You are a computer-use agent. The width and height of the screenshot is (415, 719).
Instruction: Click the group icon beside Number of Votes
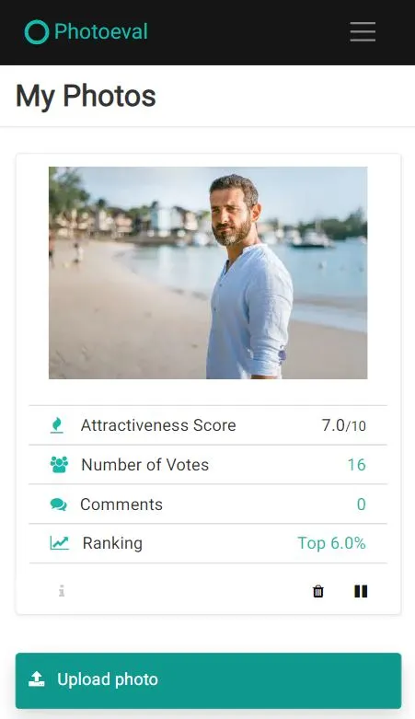tap(59, 465)
